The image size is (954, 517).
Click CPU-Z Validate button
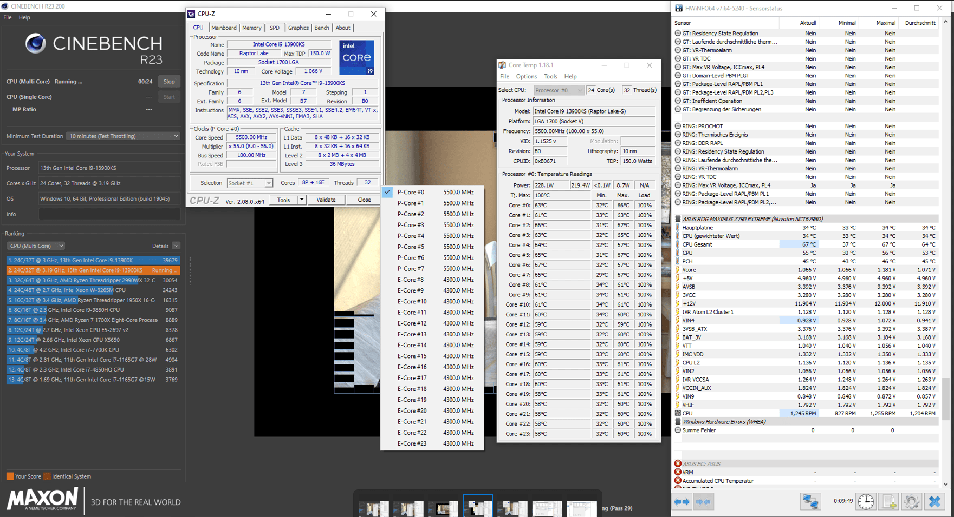[326, 200]
